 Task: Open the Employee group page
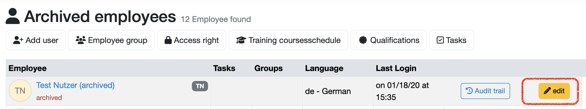coord(111,40)
